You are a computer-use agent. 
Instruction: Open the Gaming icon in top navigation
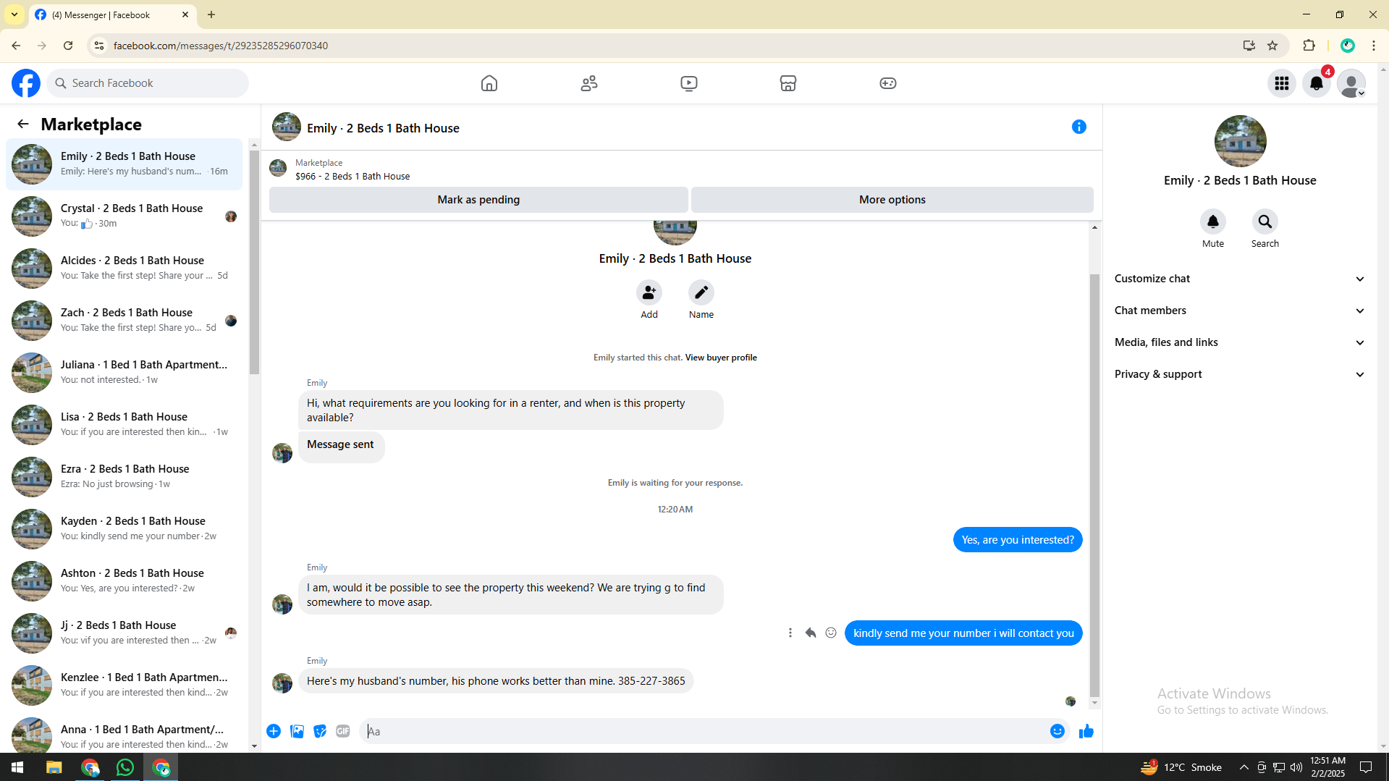tap(888, 83)
